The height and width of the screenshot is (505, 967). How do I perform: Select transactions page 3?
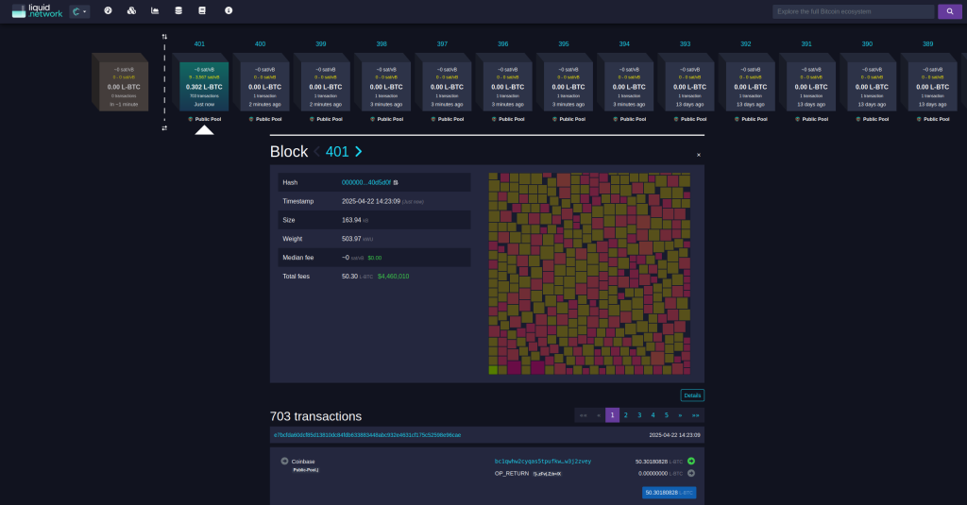pyautogui.click(x=639, y=415)
